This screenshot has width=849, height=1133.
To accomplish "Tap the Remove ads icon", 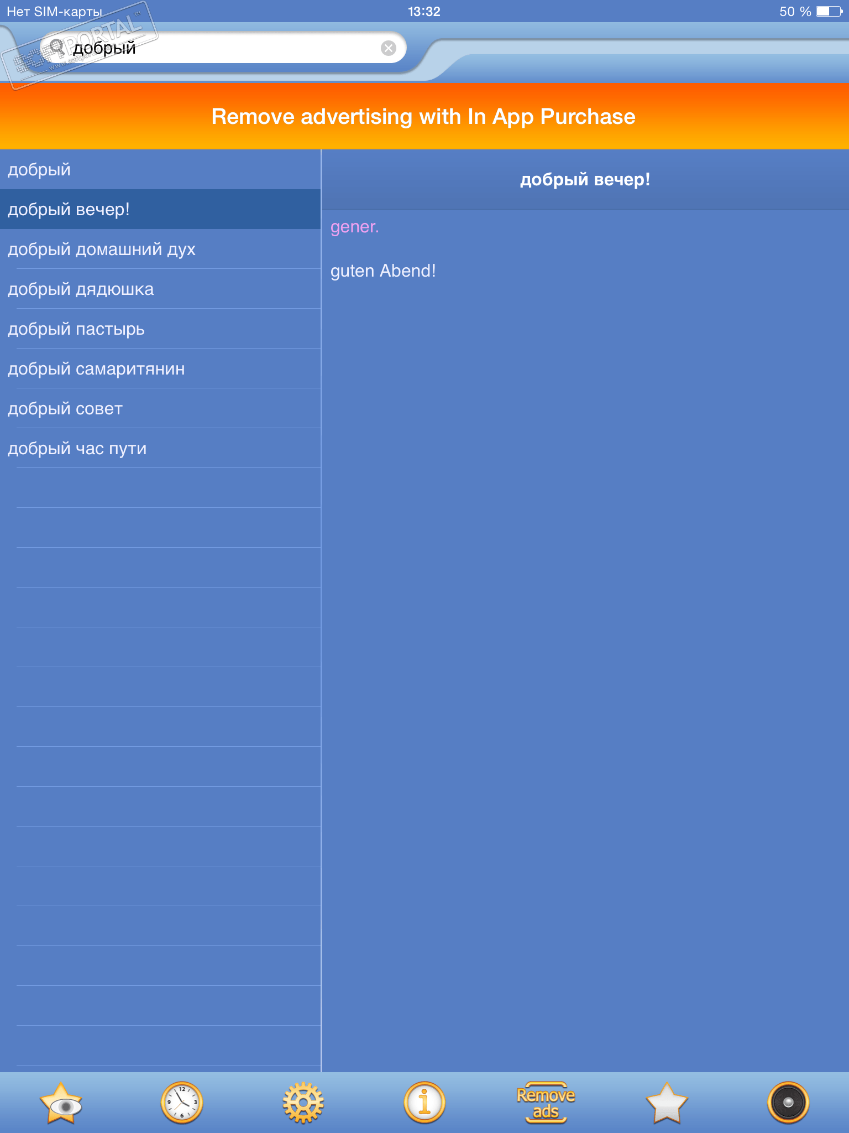I will pyautogui.click(x=546, y=1103).
